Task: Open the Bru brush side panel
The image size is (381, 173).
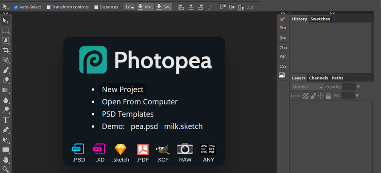Action: [283, 38]
